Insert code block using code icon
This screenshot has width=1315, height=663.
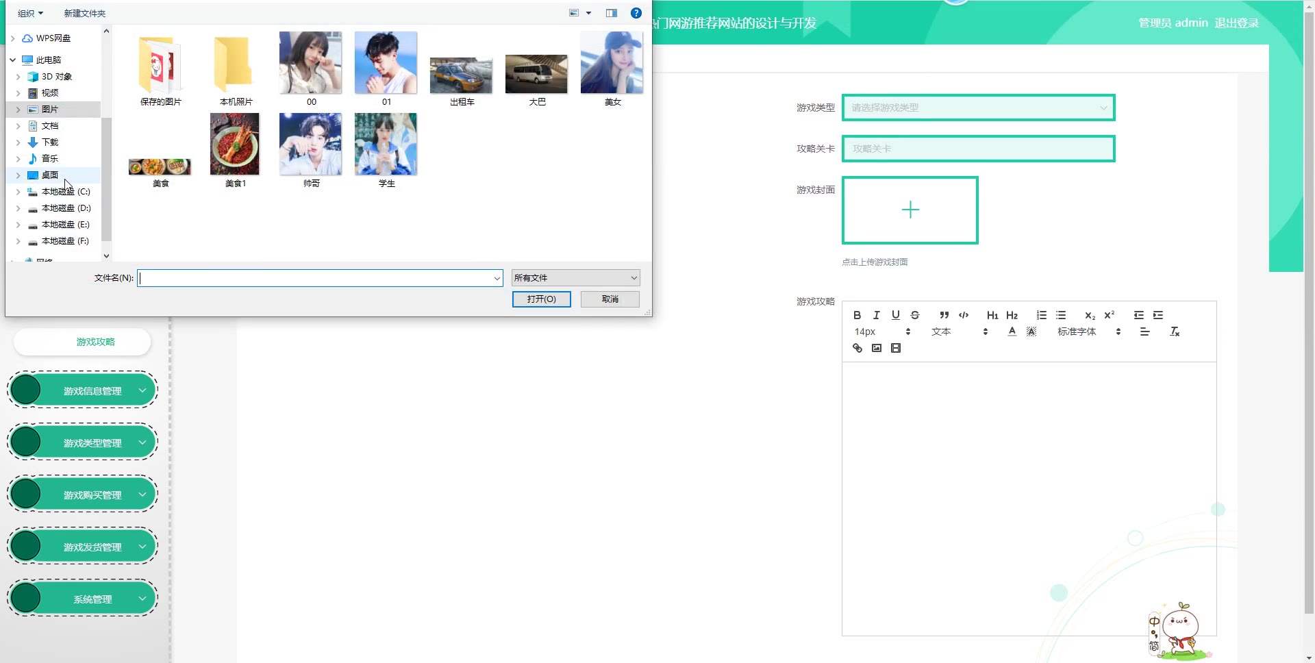click(x=964, y=315)
